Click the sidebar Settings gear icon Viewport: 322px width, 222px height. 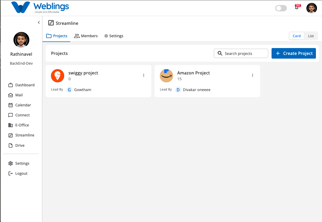tap(11, 163)
